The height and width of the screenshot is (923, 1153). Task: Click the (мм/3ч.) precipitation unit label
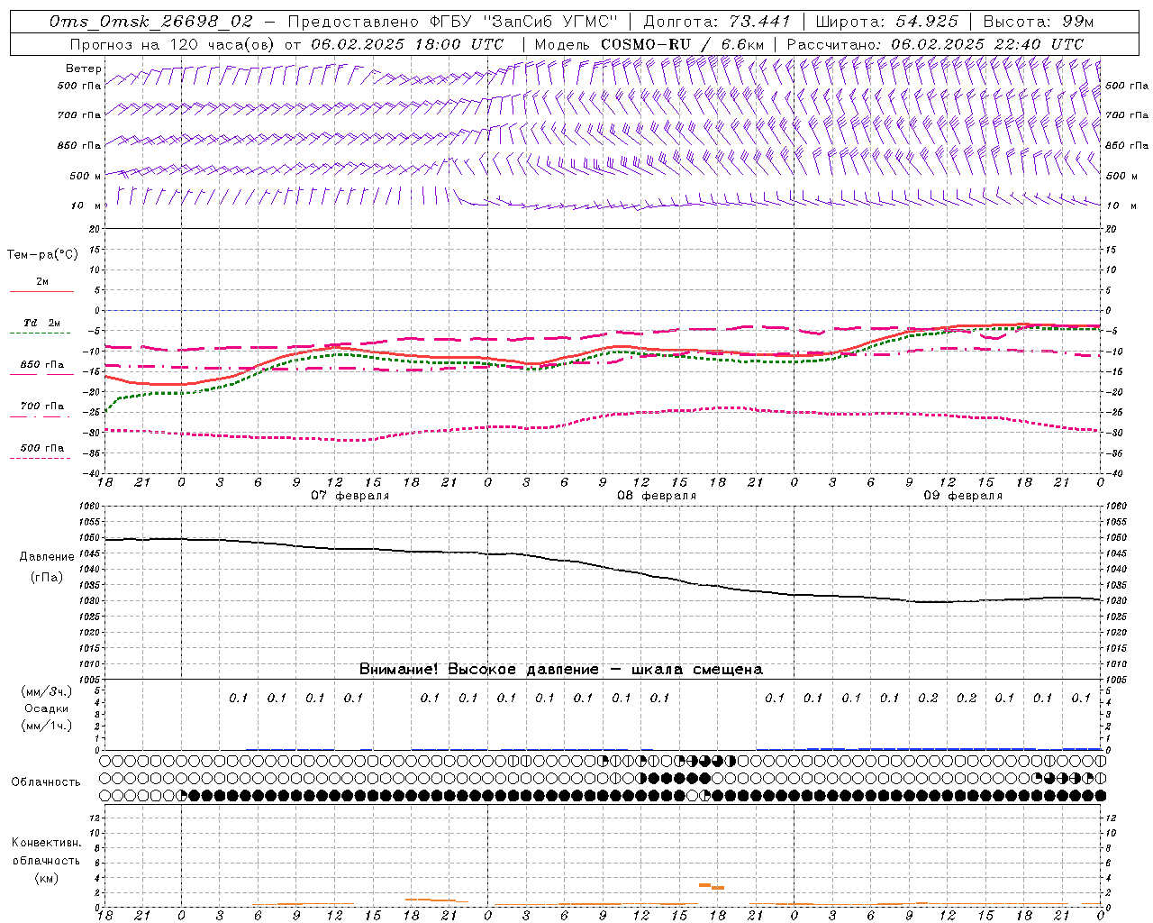point(46,691)
